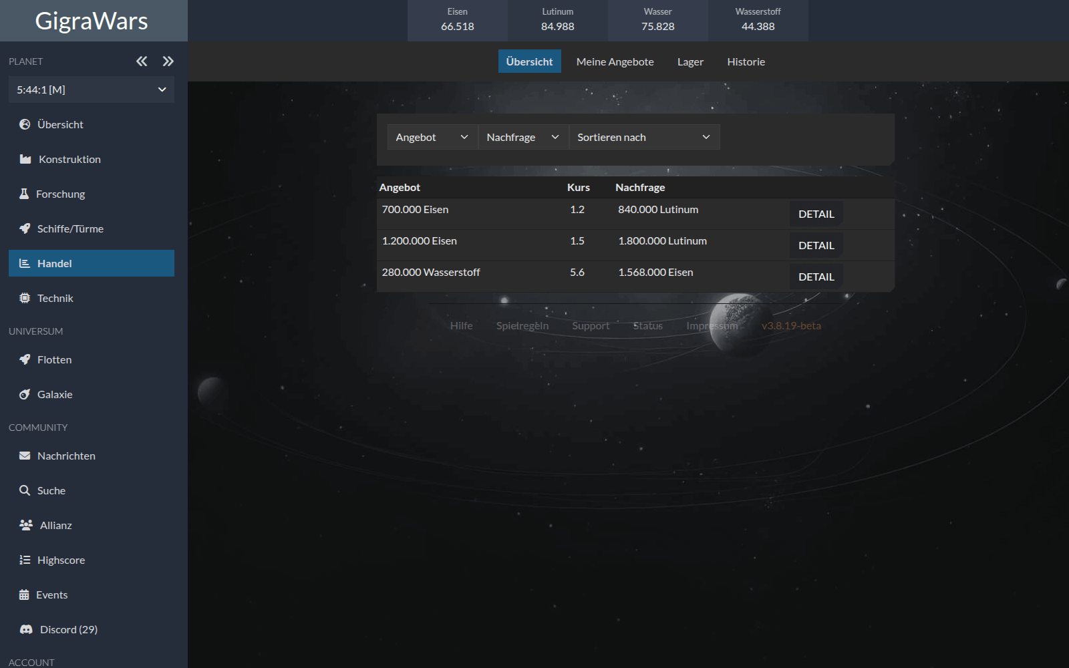Open DETAIL for 1.200.000 Eisen offer
This screenshot has width=1069, height=668.
816,245
